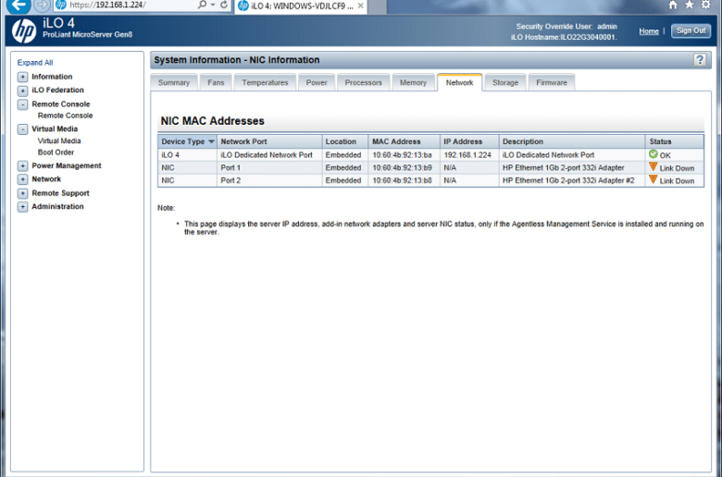Click Link Down warning icon for Port 1
This screenshot has height=477, width=722.
[653, 166]
